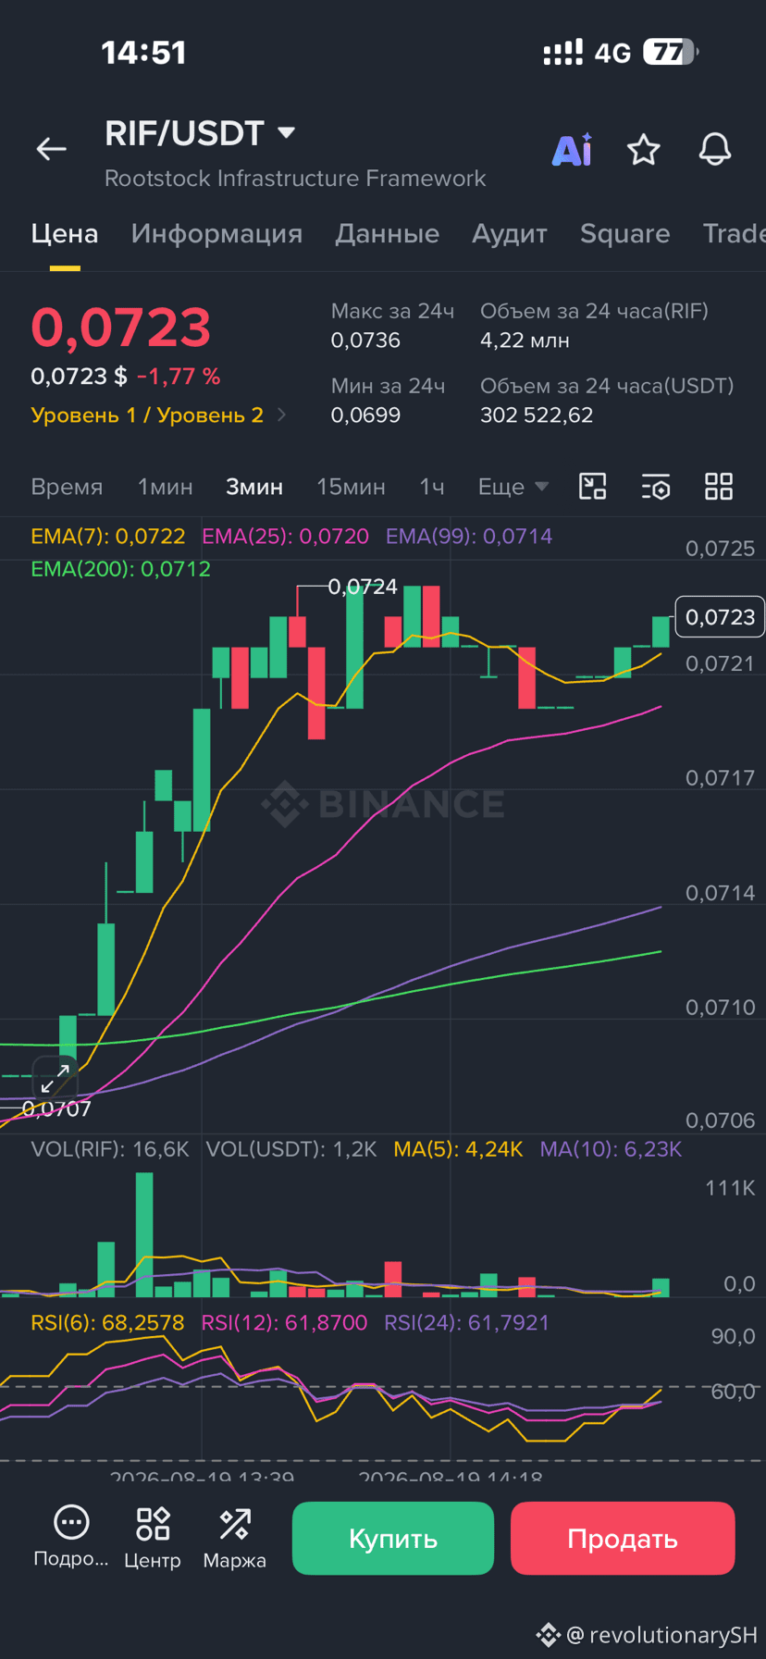766x1659 pixels.
Task: Tap the EMA(99): 0,0714 label
Action: pyautogui.click(x=469, y=537)
